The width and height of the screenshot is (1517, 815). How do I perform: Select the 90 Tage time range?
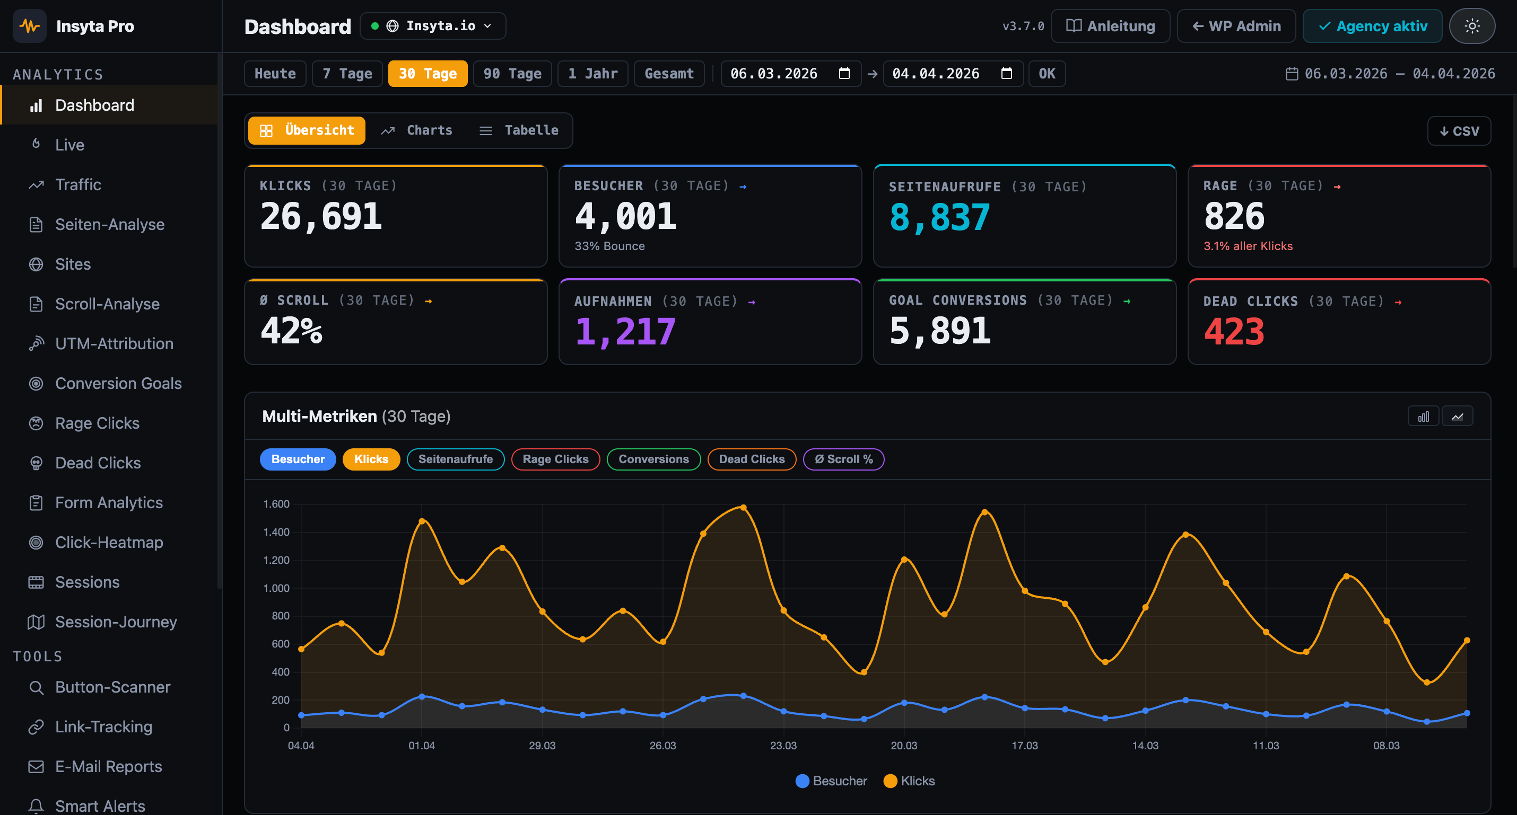[512, 74]
